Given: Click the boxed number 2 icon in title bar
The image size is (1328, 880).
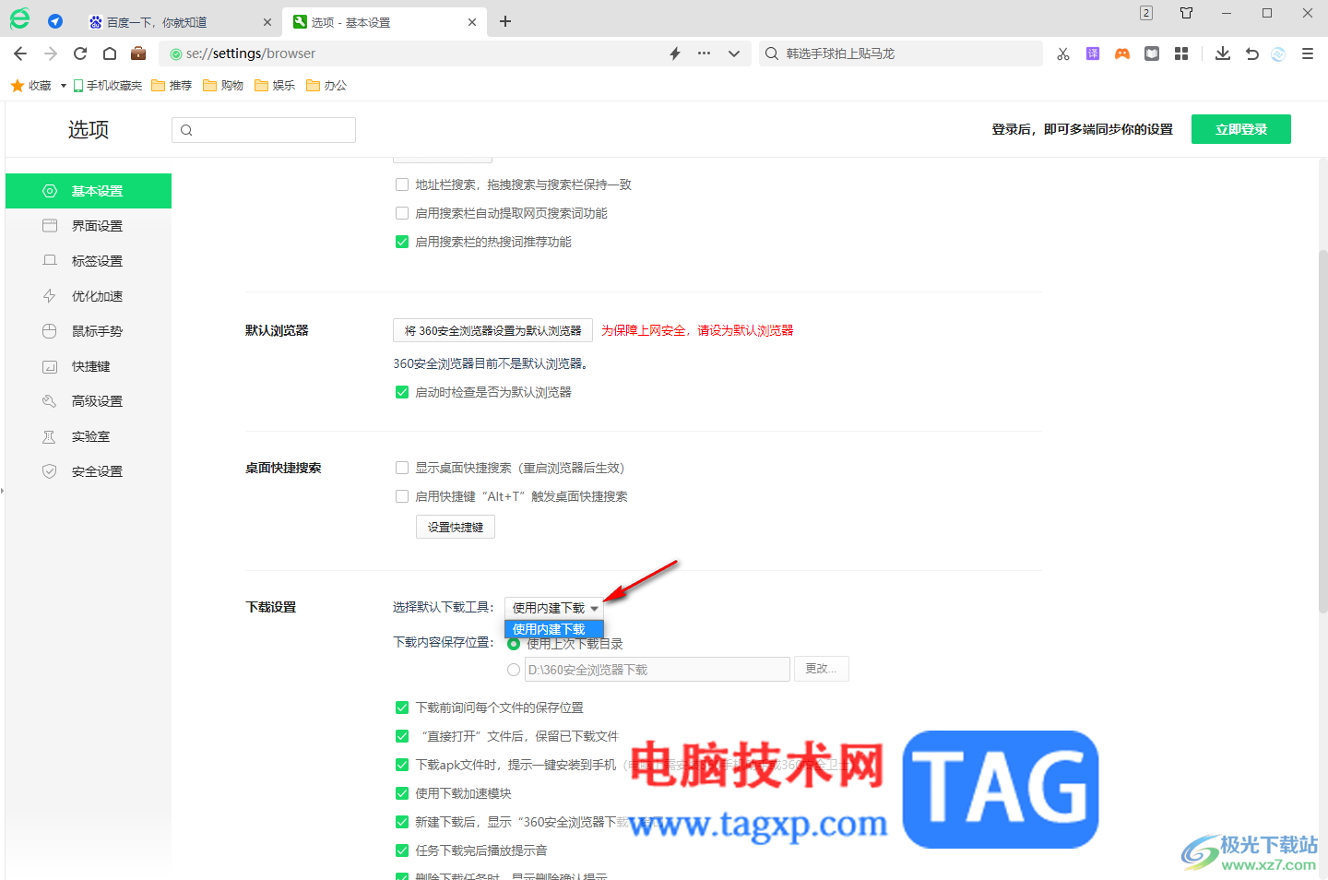Looking at the screenshot, I should pos(1146,13).
